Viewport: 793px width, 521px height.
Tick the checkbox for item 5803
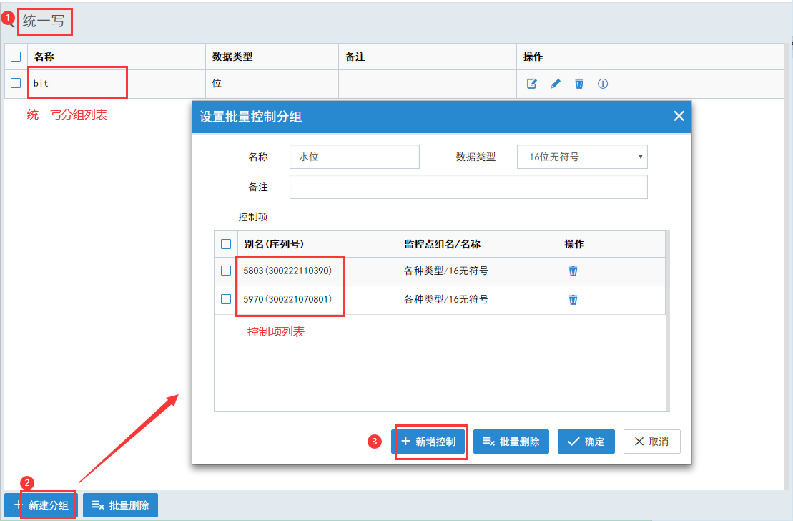[x=226, y=271]
